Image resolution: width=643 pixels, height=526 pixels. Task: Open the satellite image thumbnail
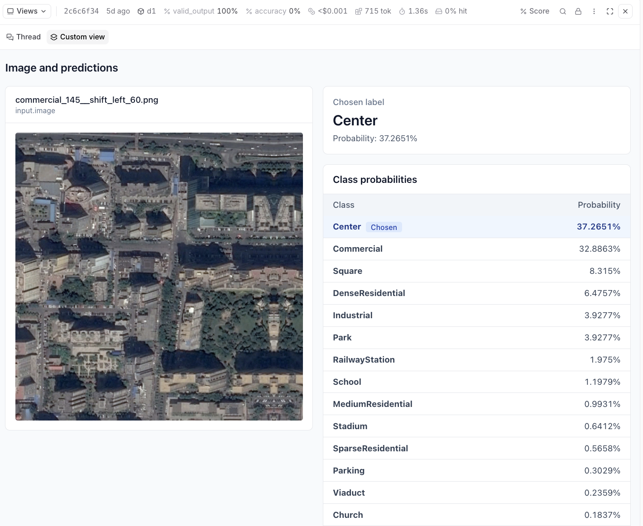[159, 277]
